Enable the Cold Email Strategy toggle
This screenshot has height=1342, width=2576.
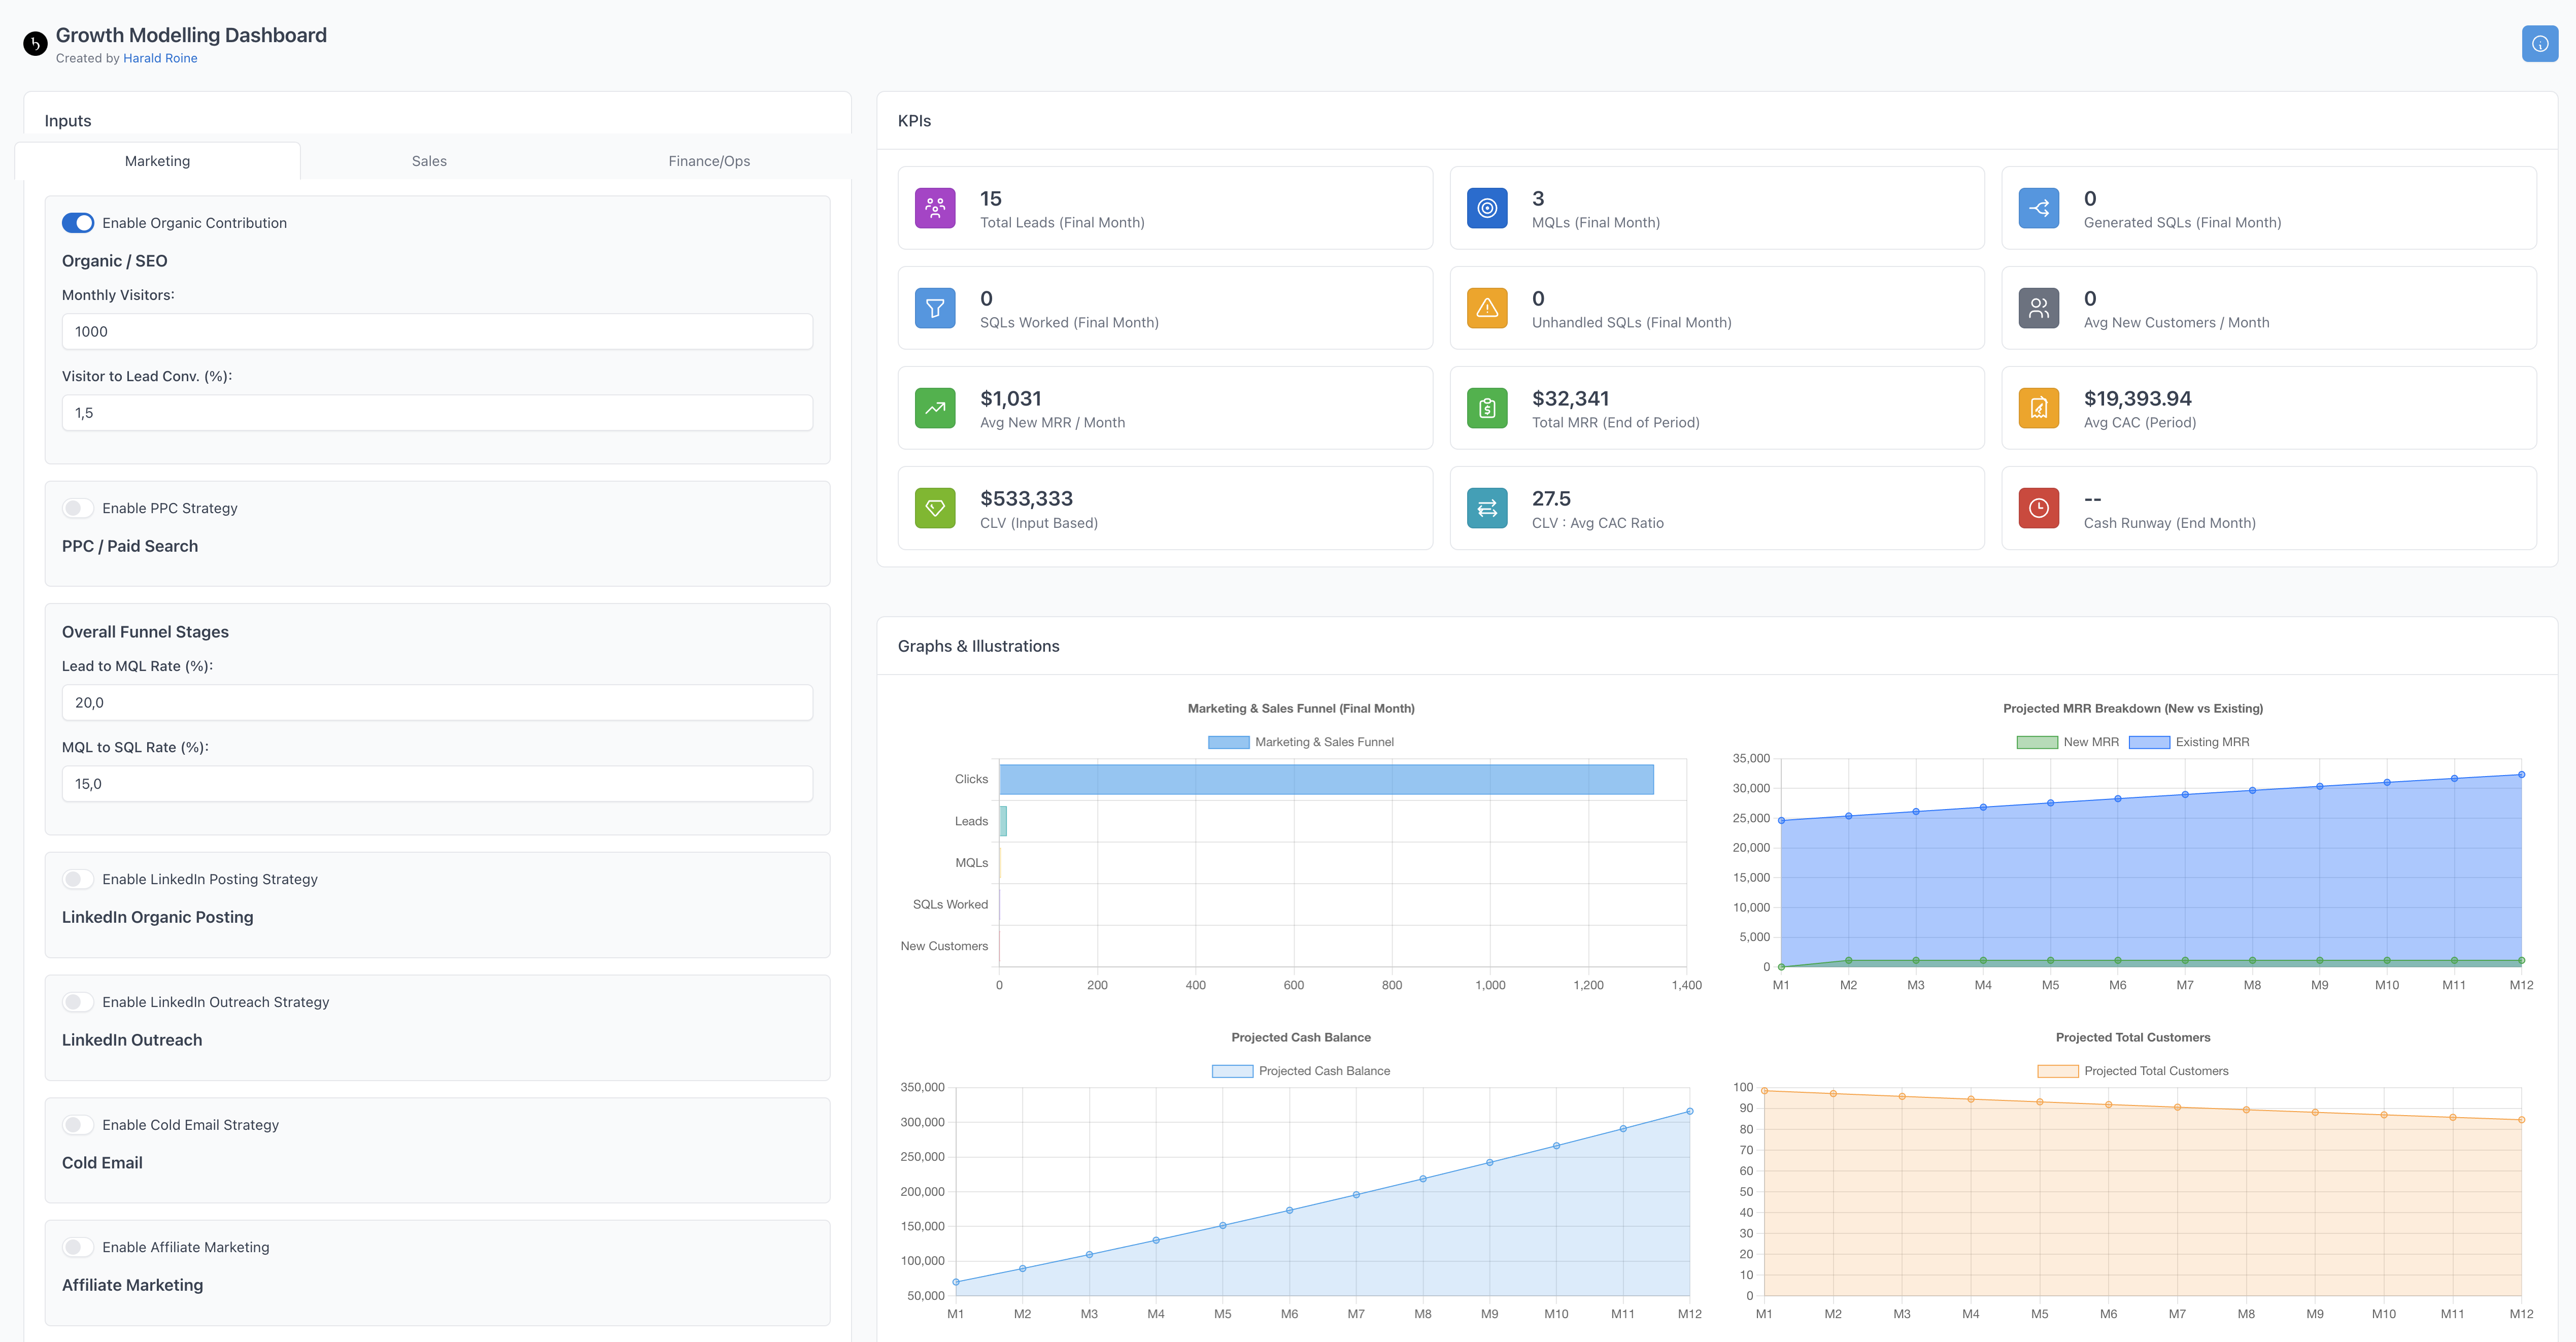(78, 1125)
